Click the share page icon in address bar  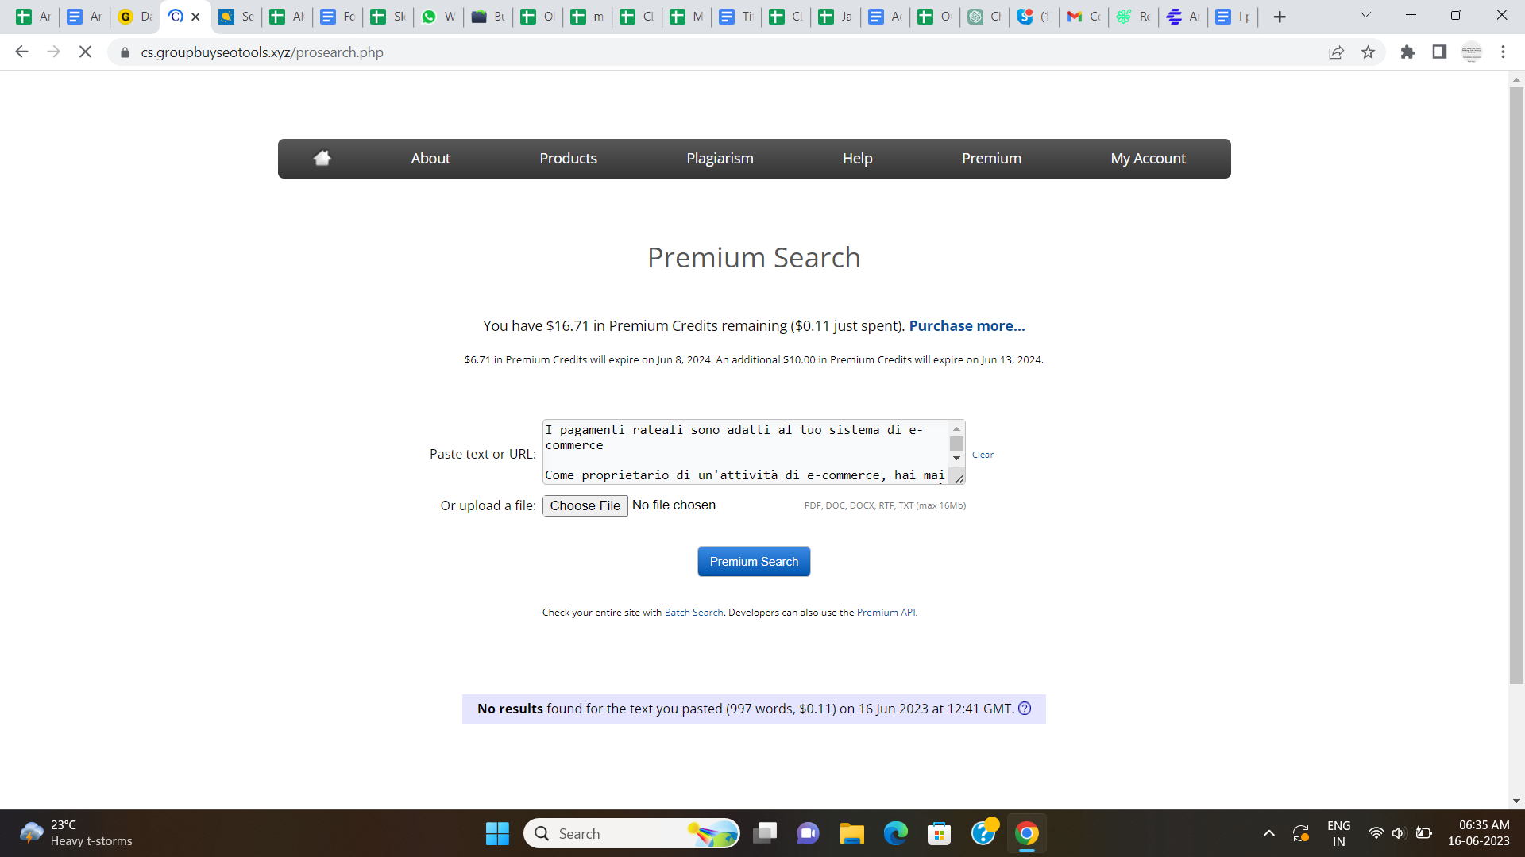click(x=1336, y=52)
